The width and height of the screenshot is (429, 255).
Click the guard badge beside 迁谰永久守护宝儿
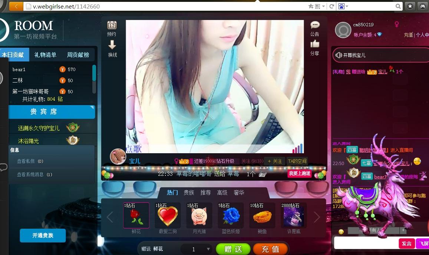click(x=73, y=127)
